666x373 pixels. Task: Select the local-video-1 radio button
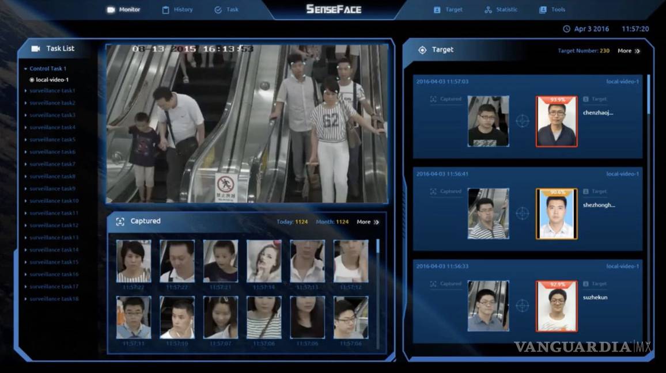(x=32, y=80)
